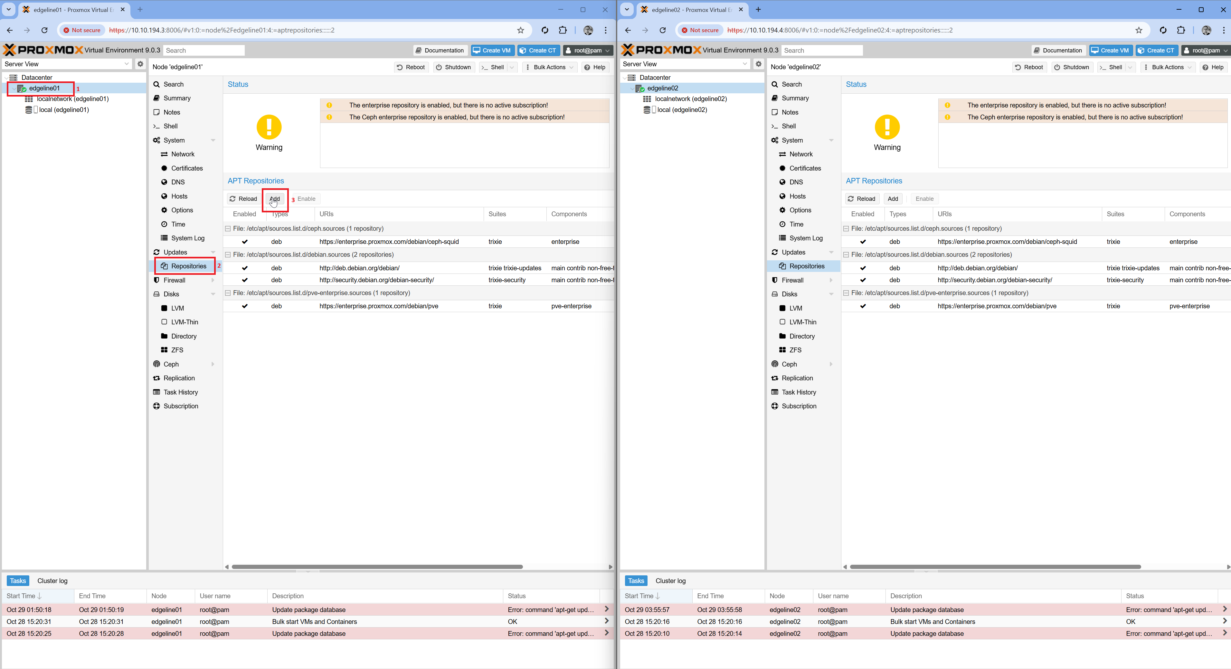Go back in edgeline01 browser
Image resolution: width=1231 pixels, height=669 pixels.
[10, 30]
